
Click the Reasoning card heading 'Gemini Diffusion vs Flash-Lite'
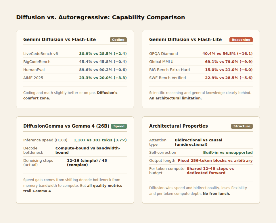tap(185, 39)
